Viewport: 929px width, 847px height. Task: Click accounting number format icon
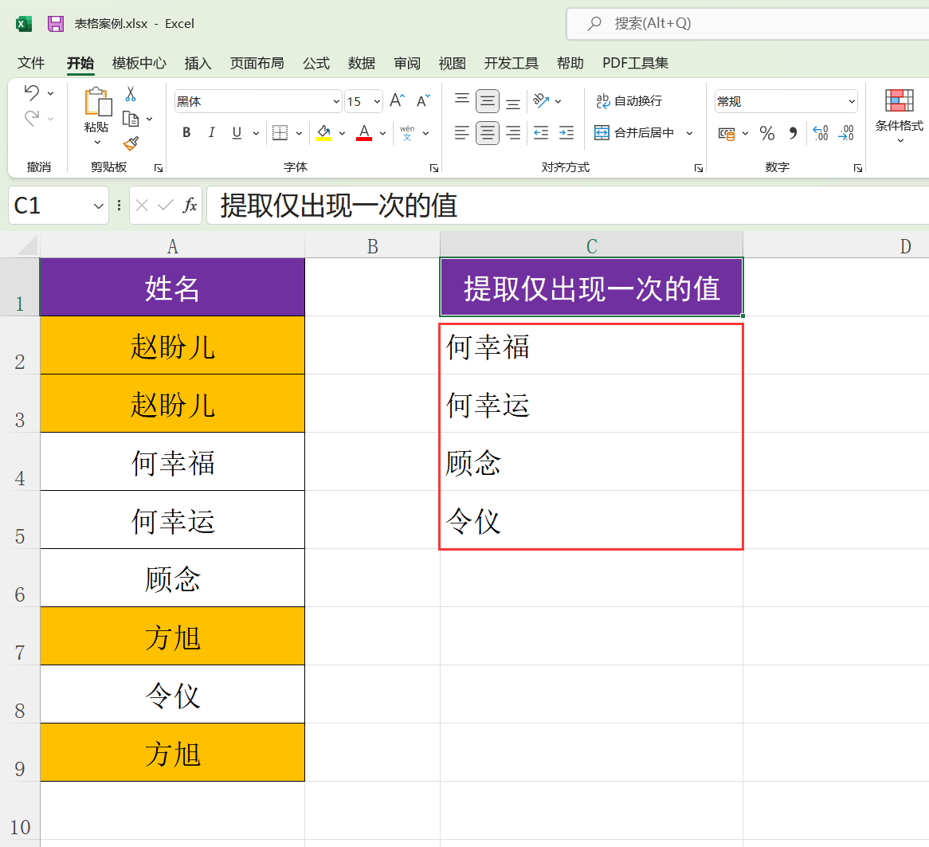pyautogui.click(x=727, y=134)
